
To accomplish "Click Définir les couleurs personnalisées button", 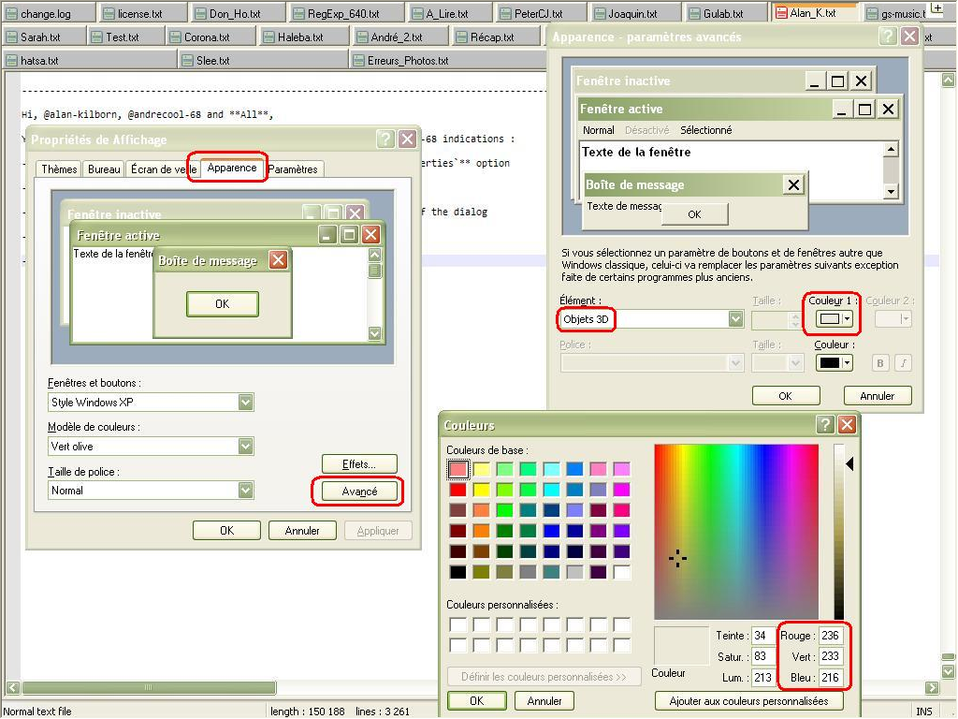I will coord(544,676).
